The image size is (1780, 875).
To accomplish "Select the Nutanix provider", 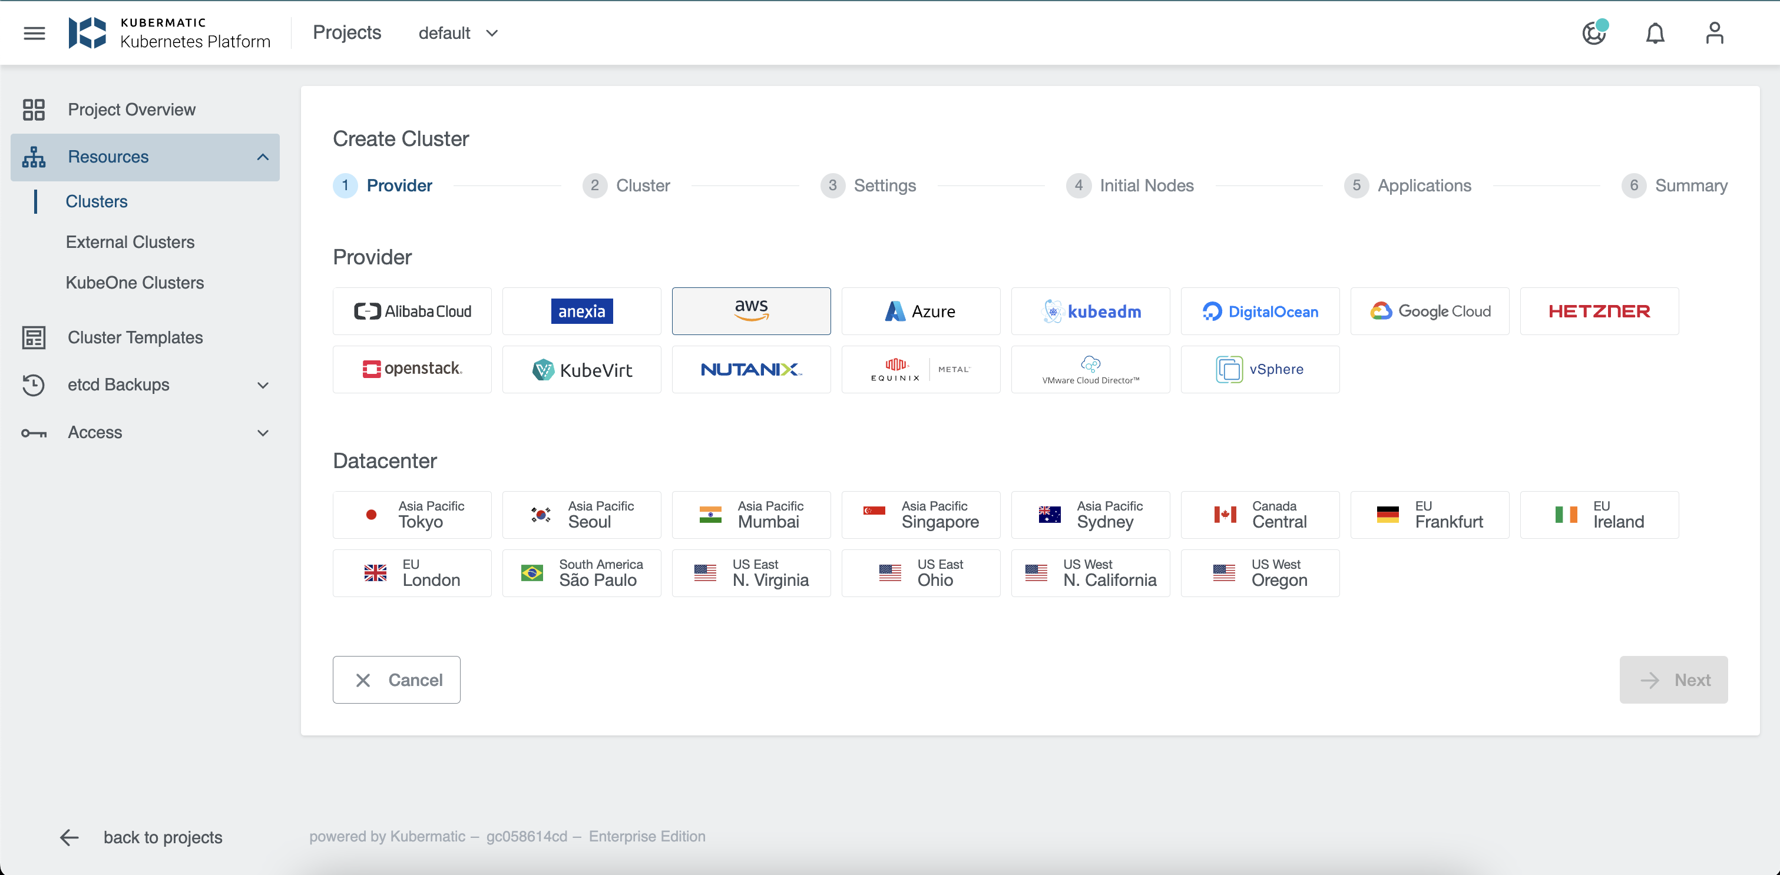I will pos(751,369).
